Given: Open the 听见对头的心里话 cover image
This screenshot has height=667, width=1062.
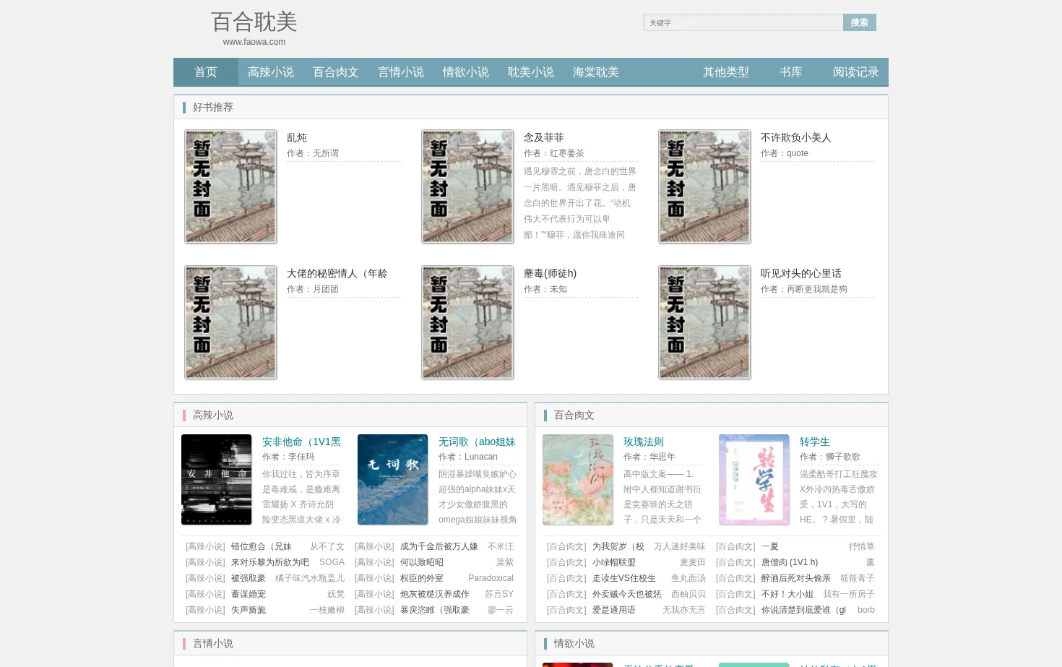Looking at the screenshot, I should [704, 322].
